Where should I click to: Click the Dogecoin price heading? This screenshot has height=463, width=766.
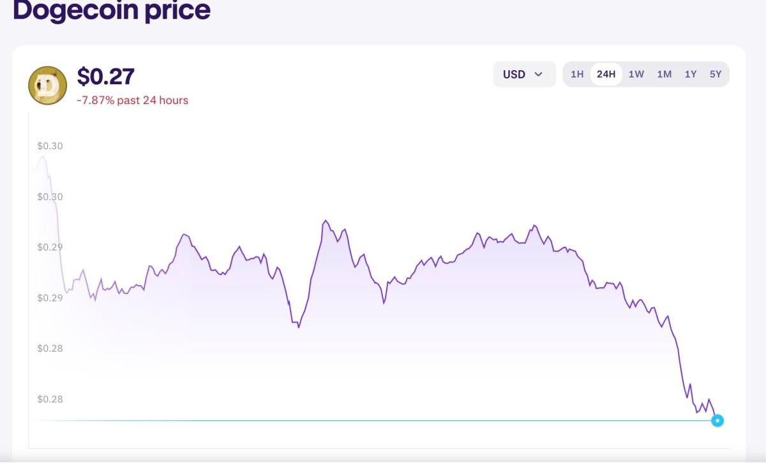(x=111, y=10)
